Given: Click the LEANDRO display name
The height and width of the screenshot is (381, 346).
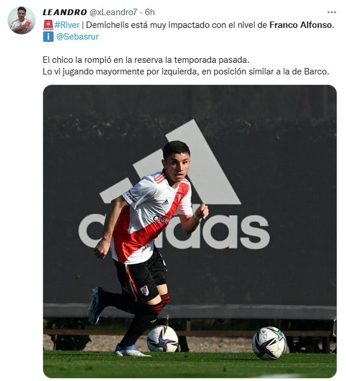Looking at the screenshot, I should pyautogui.click(x=65, y=12).
